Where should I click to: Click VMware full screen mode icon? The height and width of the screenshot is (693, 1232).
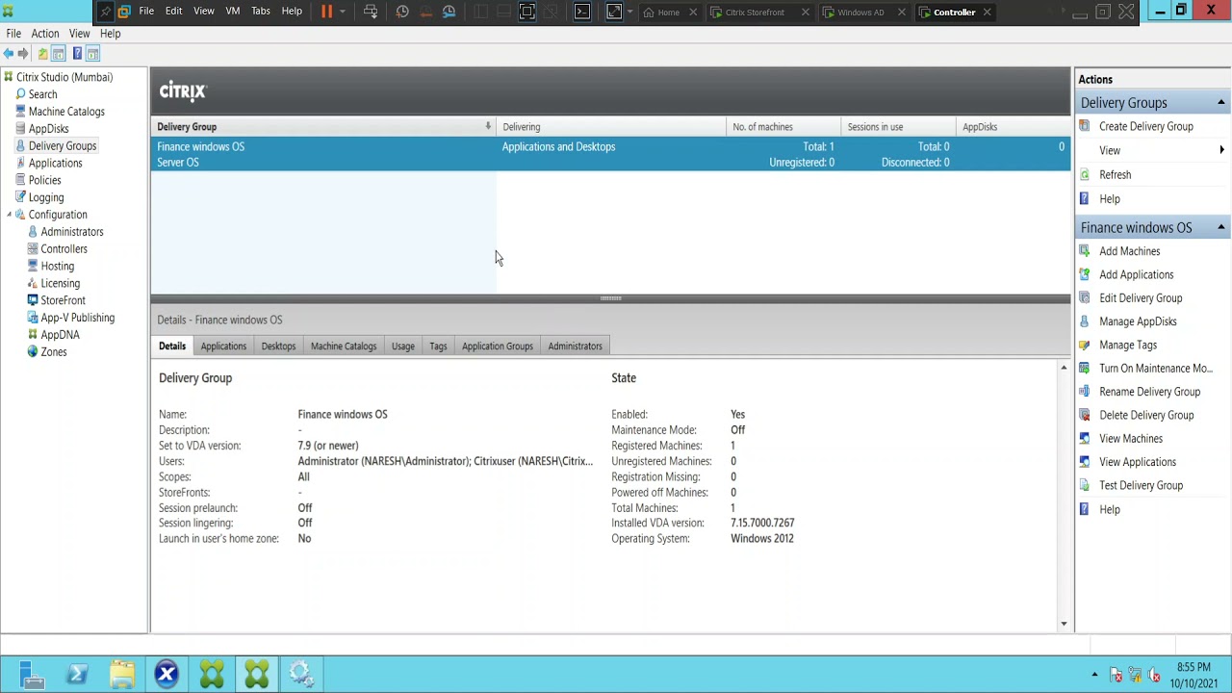point(526,12)
